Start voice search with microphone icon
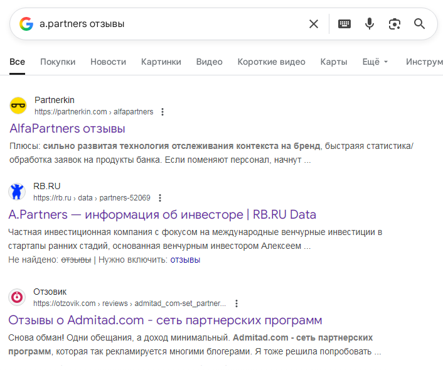The width and height of the screenshot is (443, 372). click(370, 24)
